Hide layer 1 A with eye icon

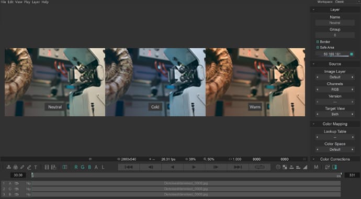click(x=16, y=183)
